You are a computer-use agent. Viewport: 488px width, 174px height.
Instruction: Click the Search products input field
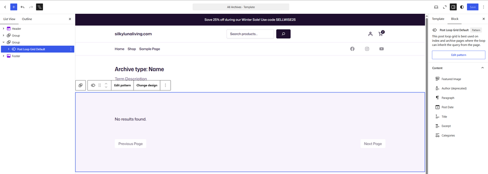[x=250, y=34]
